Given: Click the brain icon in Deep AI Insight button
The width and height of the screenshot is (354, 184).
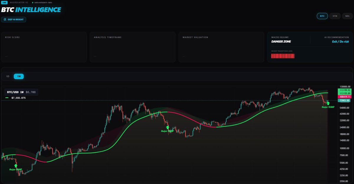Looking at the screenshot, I should (5, 19).
